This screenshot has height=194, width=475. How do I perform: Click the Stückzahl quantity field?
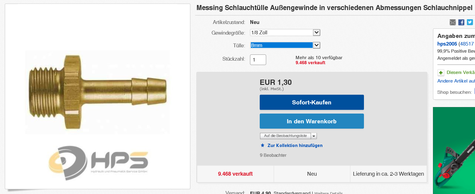click(x=258, y=60)
